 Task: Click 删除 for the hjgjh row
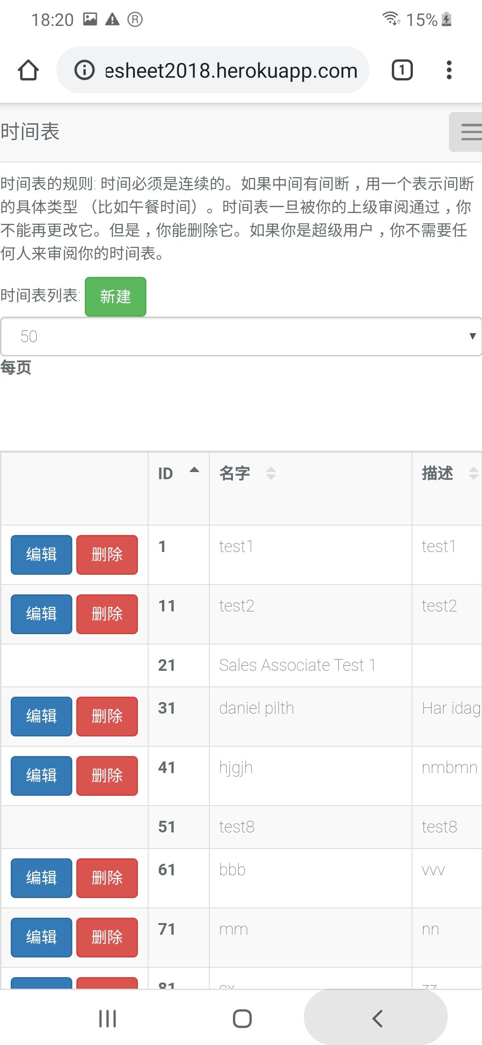(x=107, y=776)
